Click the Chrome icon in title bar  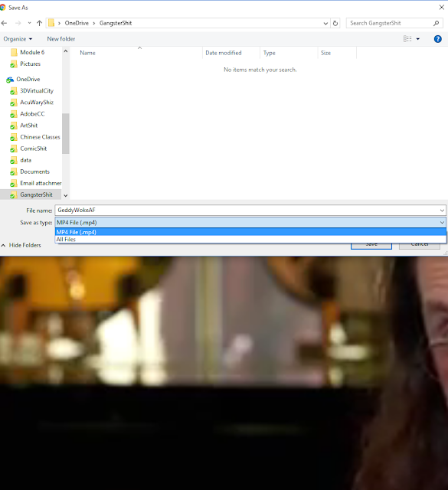(x=3, y=7)
